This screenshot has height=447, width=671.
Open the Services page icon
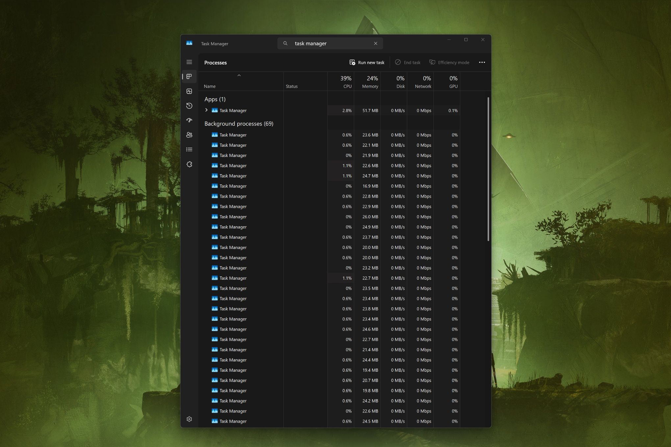point(189,164)
